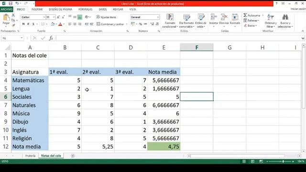
Task: Select the Format Painter brush icon
Action: point(13,25)
